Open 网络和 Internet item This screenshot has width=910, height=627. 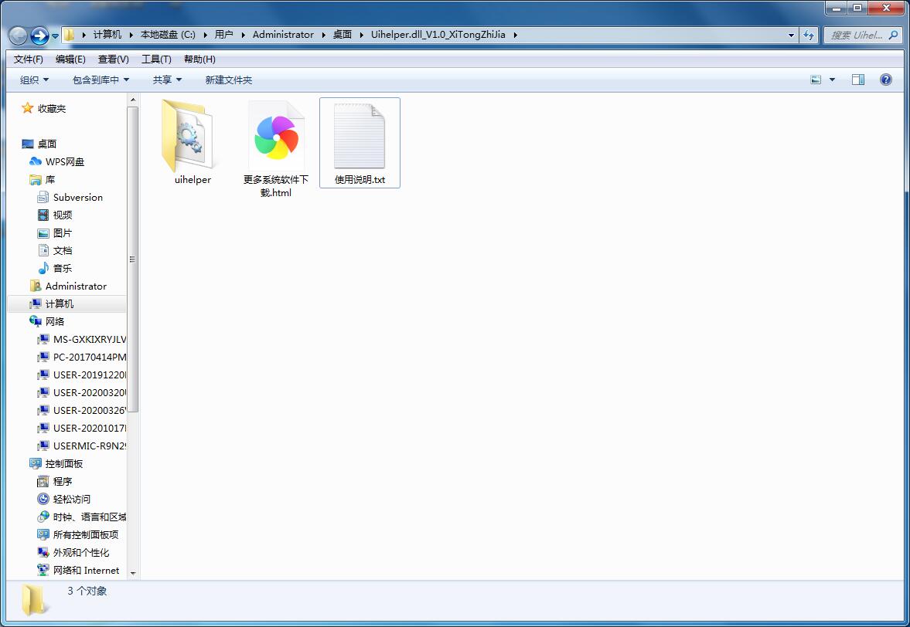pyautogui.click(x=86, y=570)
